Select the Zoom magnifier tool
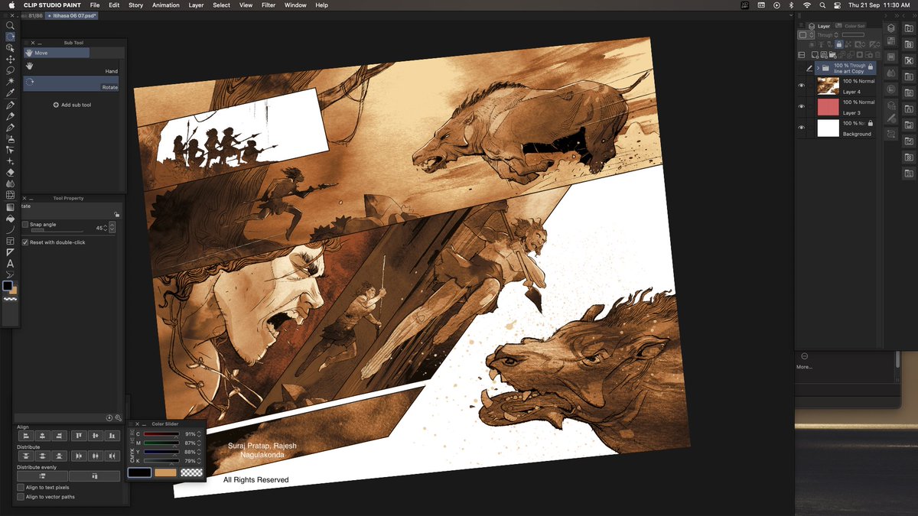 pyautogui.click(x=10, y=25)
